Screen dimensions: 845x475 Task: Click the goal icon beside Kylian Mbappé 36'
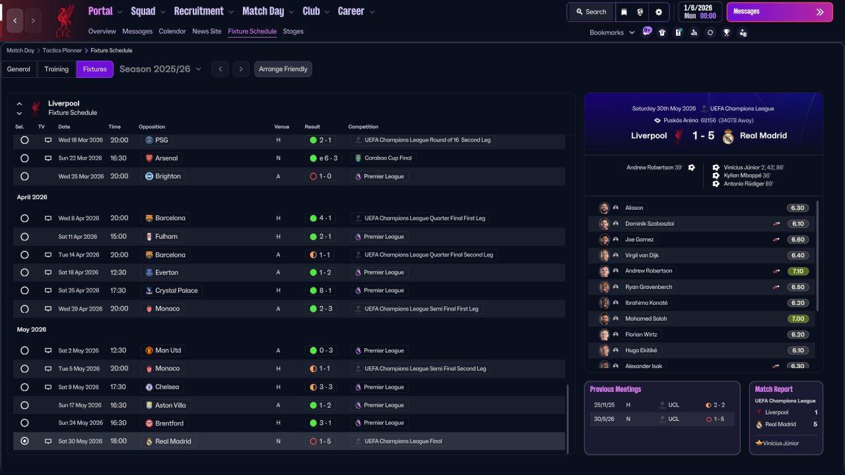[716, 175]
